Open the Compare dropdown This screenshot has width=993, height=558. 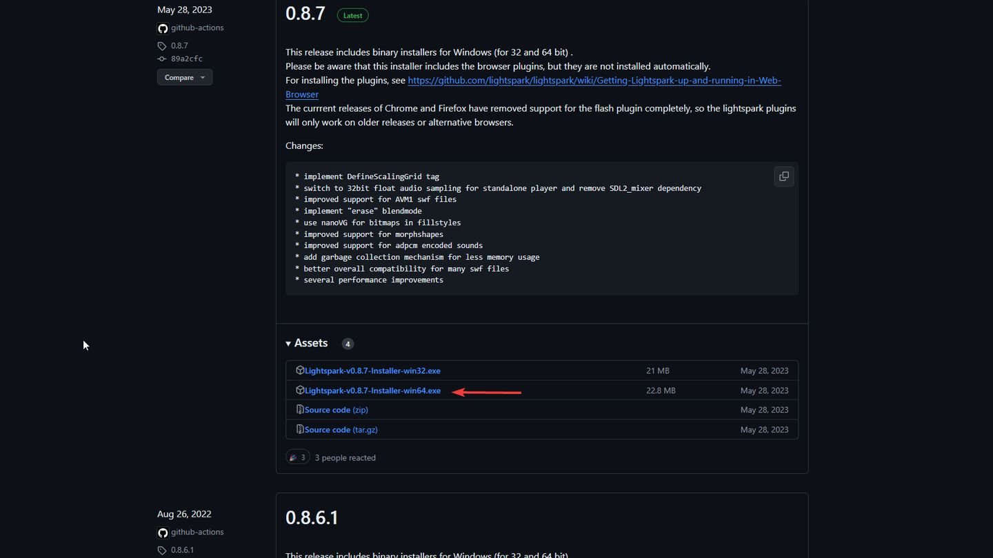(185, 77)
